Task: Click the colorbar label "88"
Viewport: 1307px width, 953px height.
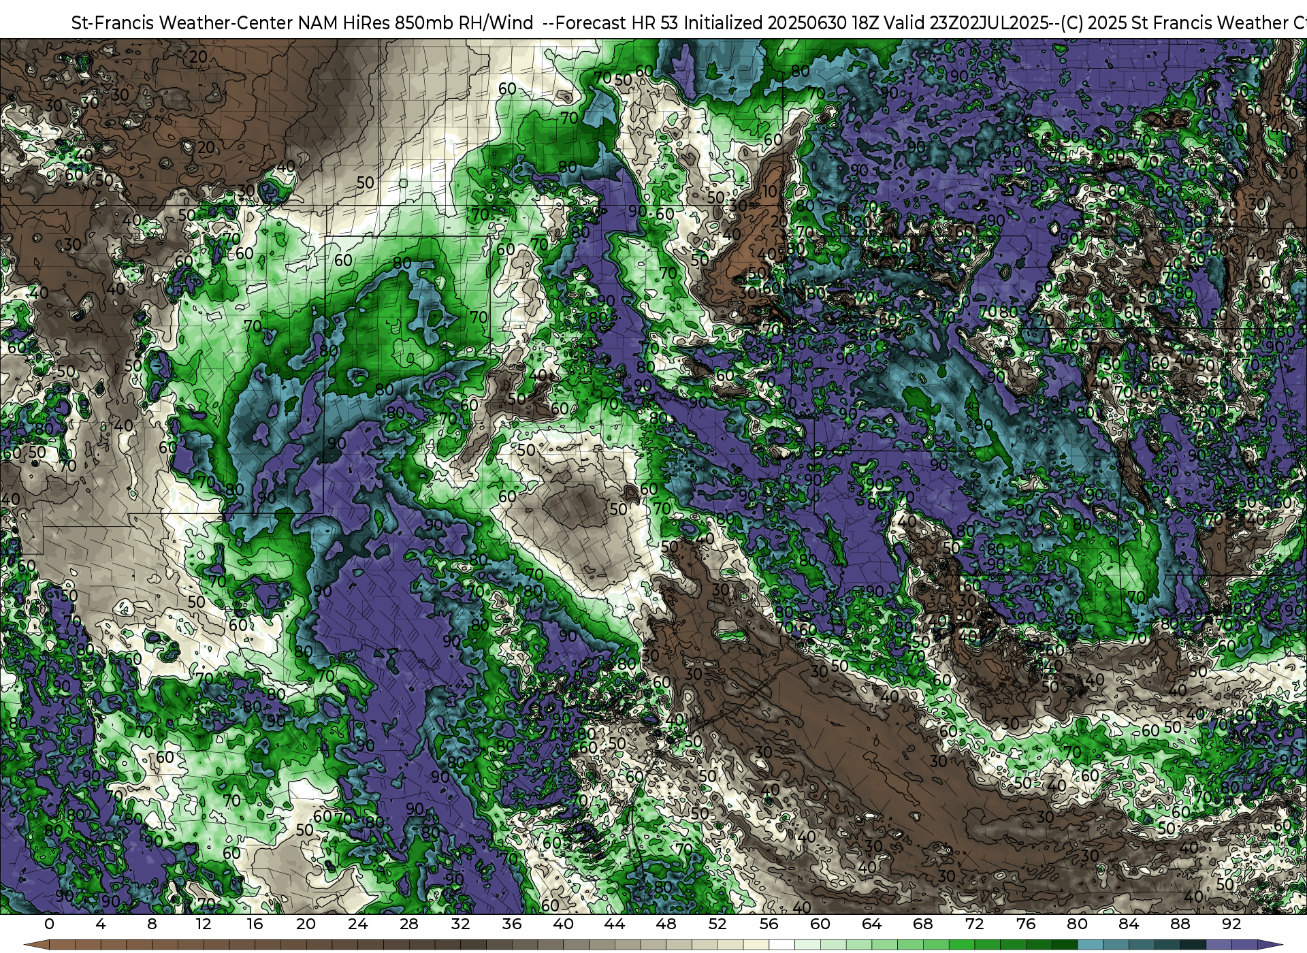Action: pos(1180,924)
